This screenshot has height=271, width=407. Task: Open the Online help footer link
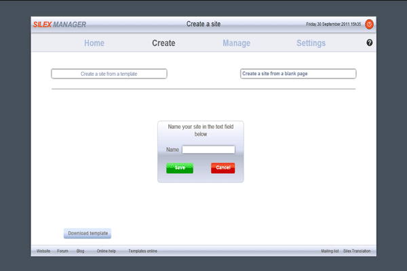pos(106,251)
